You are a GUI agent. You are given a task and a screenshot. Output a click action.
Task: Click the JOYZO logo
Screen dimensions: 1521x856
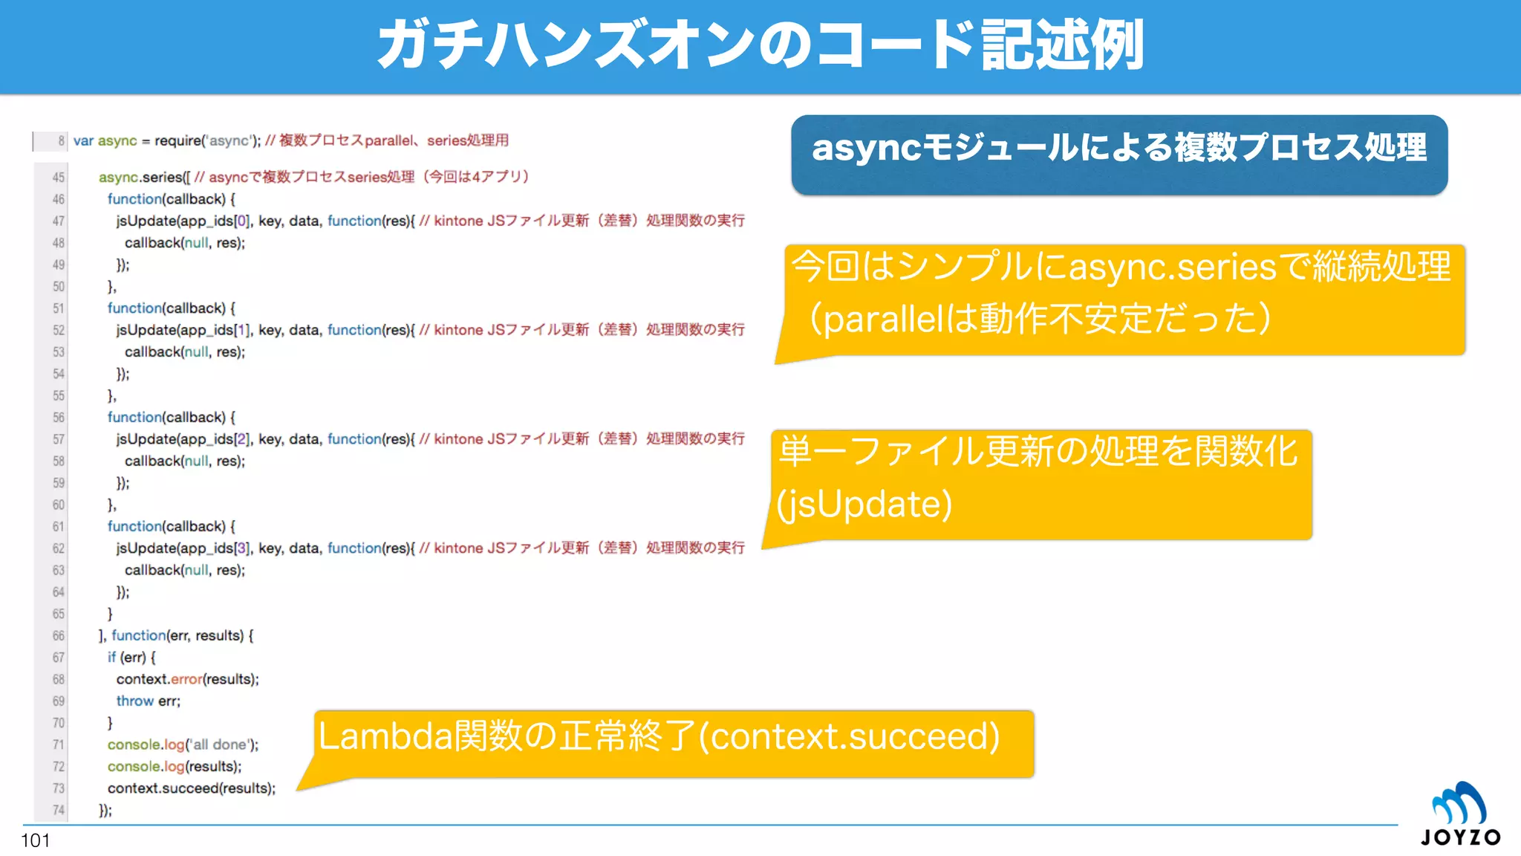(1460, 814)
